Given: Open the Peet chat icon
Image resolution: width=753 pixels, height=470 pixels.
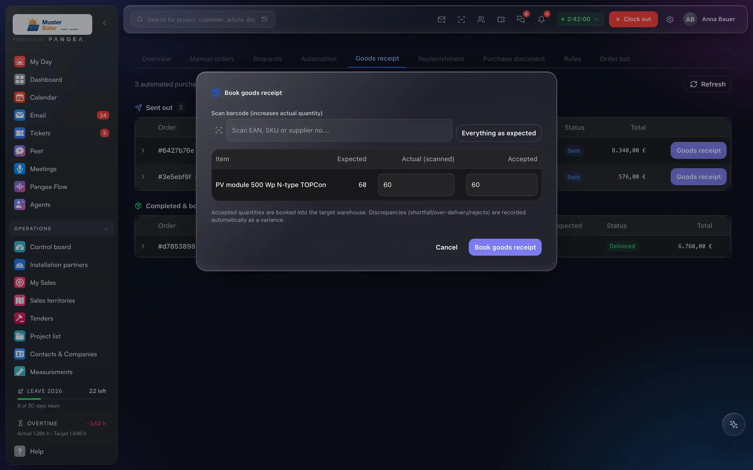Looking at the screenshot, I should click(x=19, y=151).
